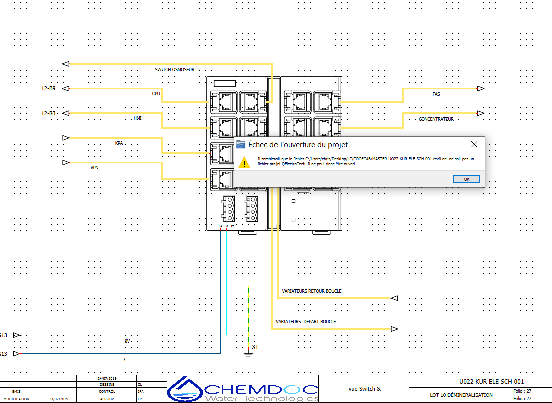Close the Échec de l'ouverture dialog
Image resolution: width=552 pixels, height=403 pixels.
(x=474, y=144)
